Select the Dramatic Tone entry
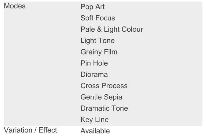206x138 pixels. (104, 108)
